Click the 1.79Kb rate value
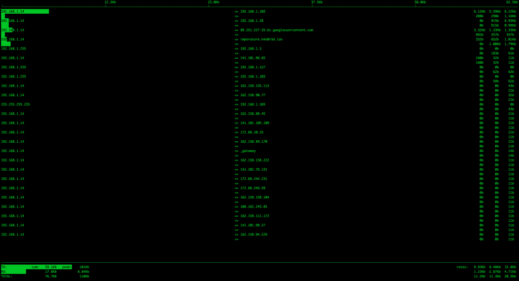 [x=510, y=44]
